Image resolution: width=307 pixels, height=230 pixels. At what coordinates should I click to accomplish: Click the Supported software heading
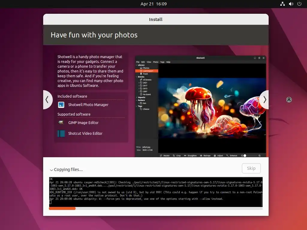pos(74,114)
